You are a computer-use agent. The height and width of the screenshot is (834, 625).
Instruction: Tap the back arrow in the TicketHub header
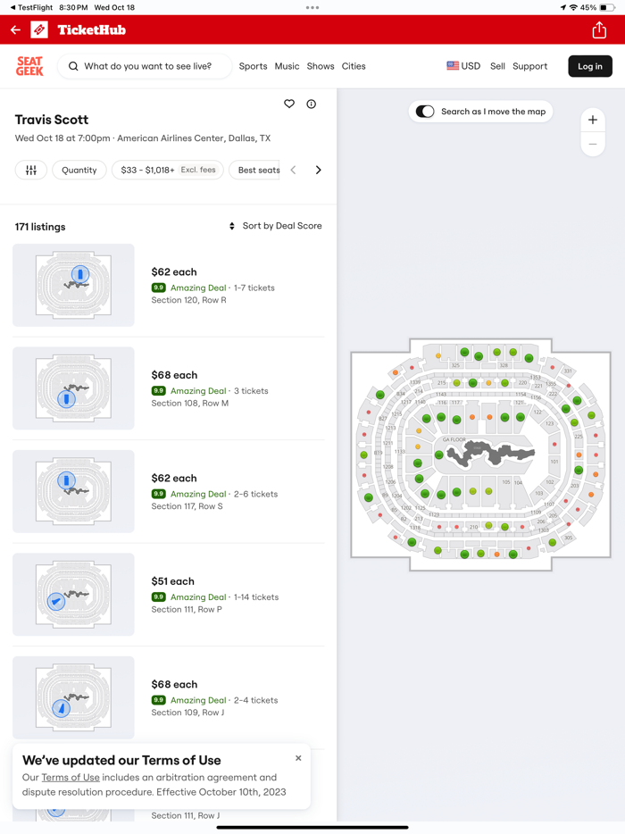click(x=15, y=29)
